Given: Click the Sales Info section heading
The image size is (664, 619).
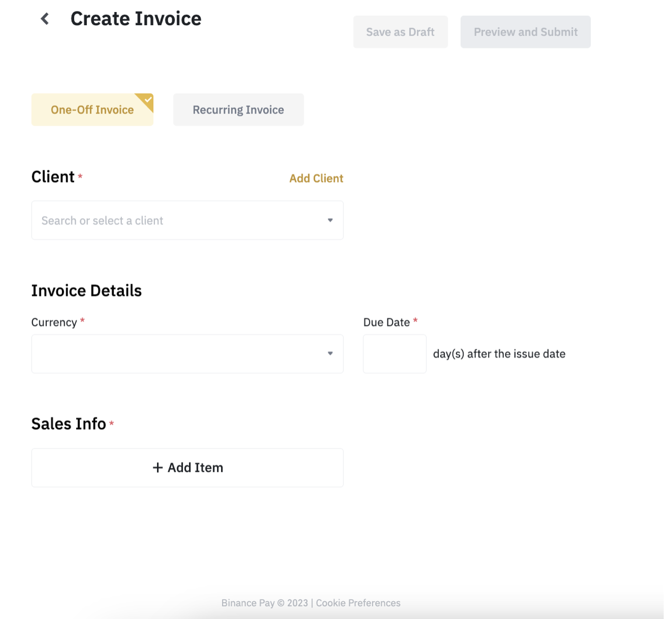Looking at the screenshot, I should point(69,424).
